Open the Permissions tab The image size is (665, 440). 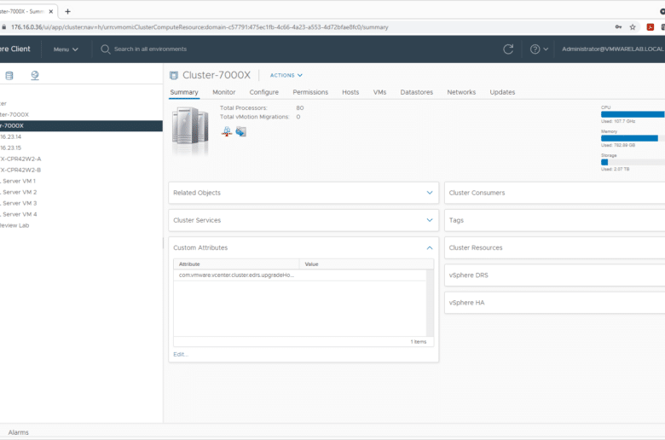[x=310, y=92]
